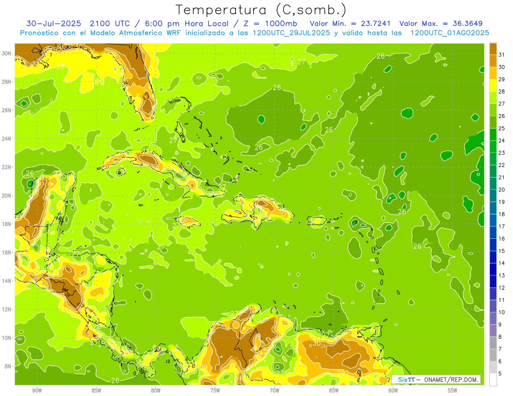Click the color bar label '10'

(x=501, y=312)
